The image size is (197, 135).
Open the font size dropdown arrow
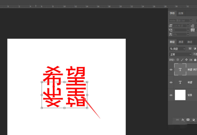pos(188,26)
